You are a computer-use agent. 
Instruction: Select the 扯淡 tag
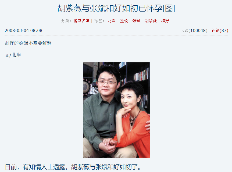[124, 21]
